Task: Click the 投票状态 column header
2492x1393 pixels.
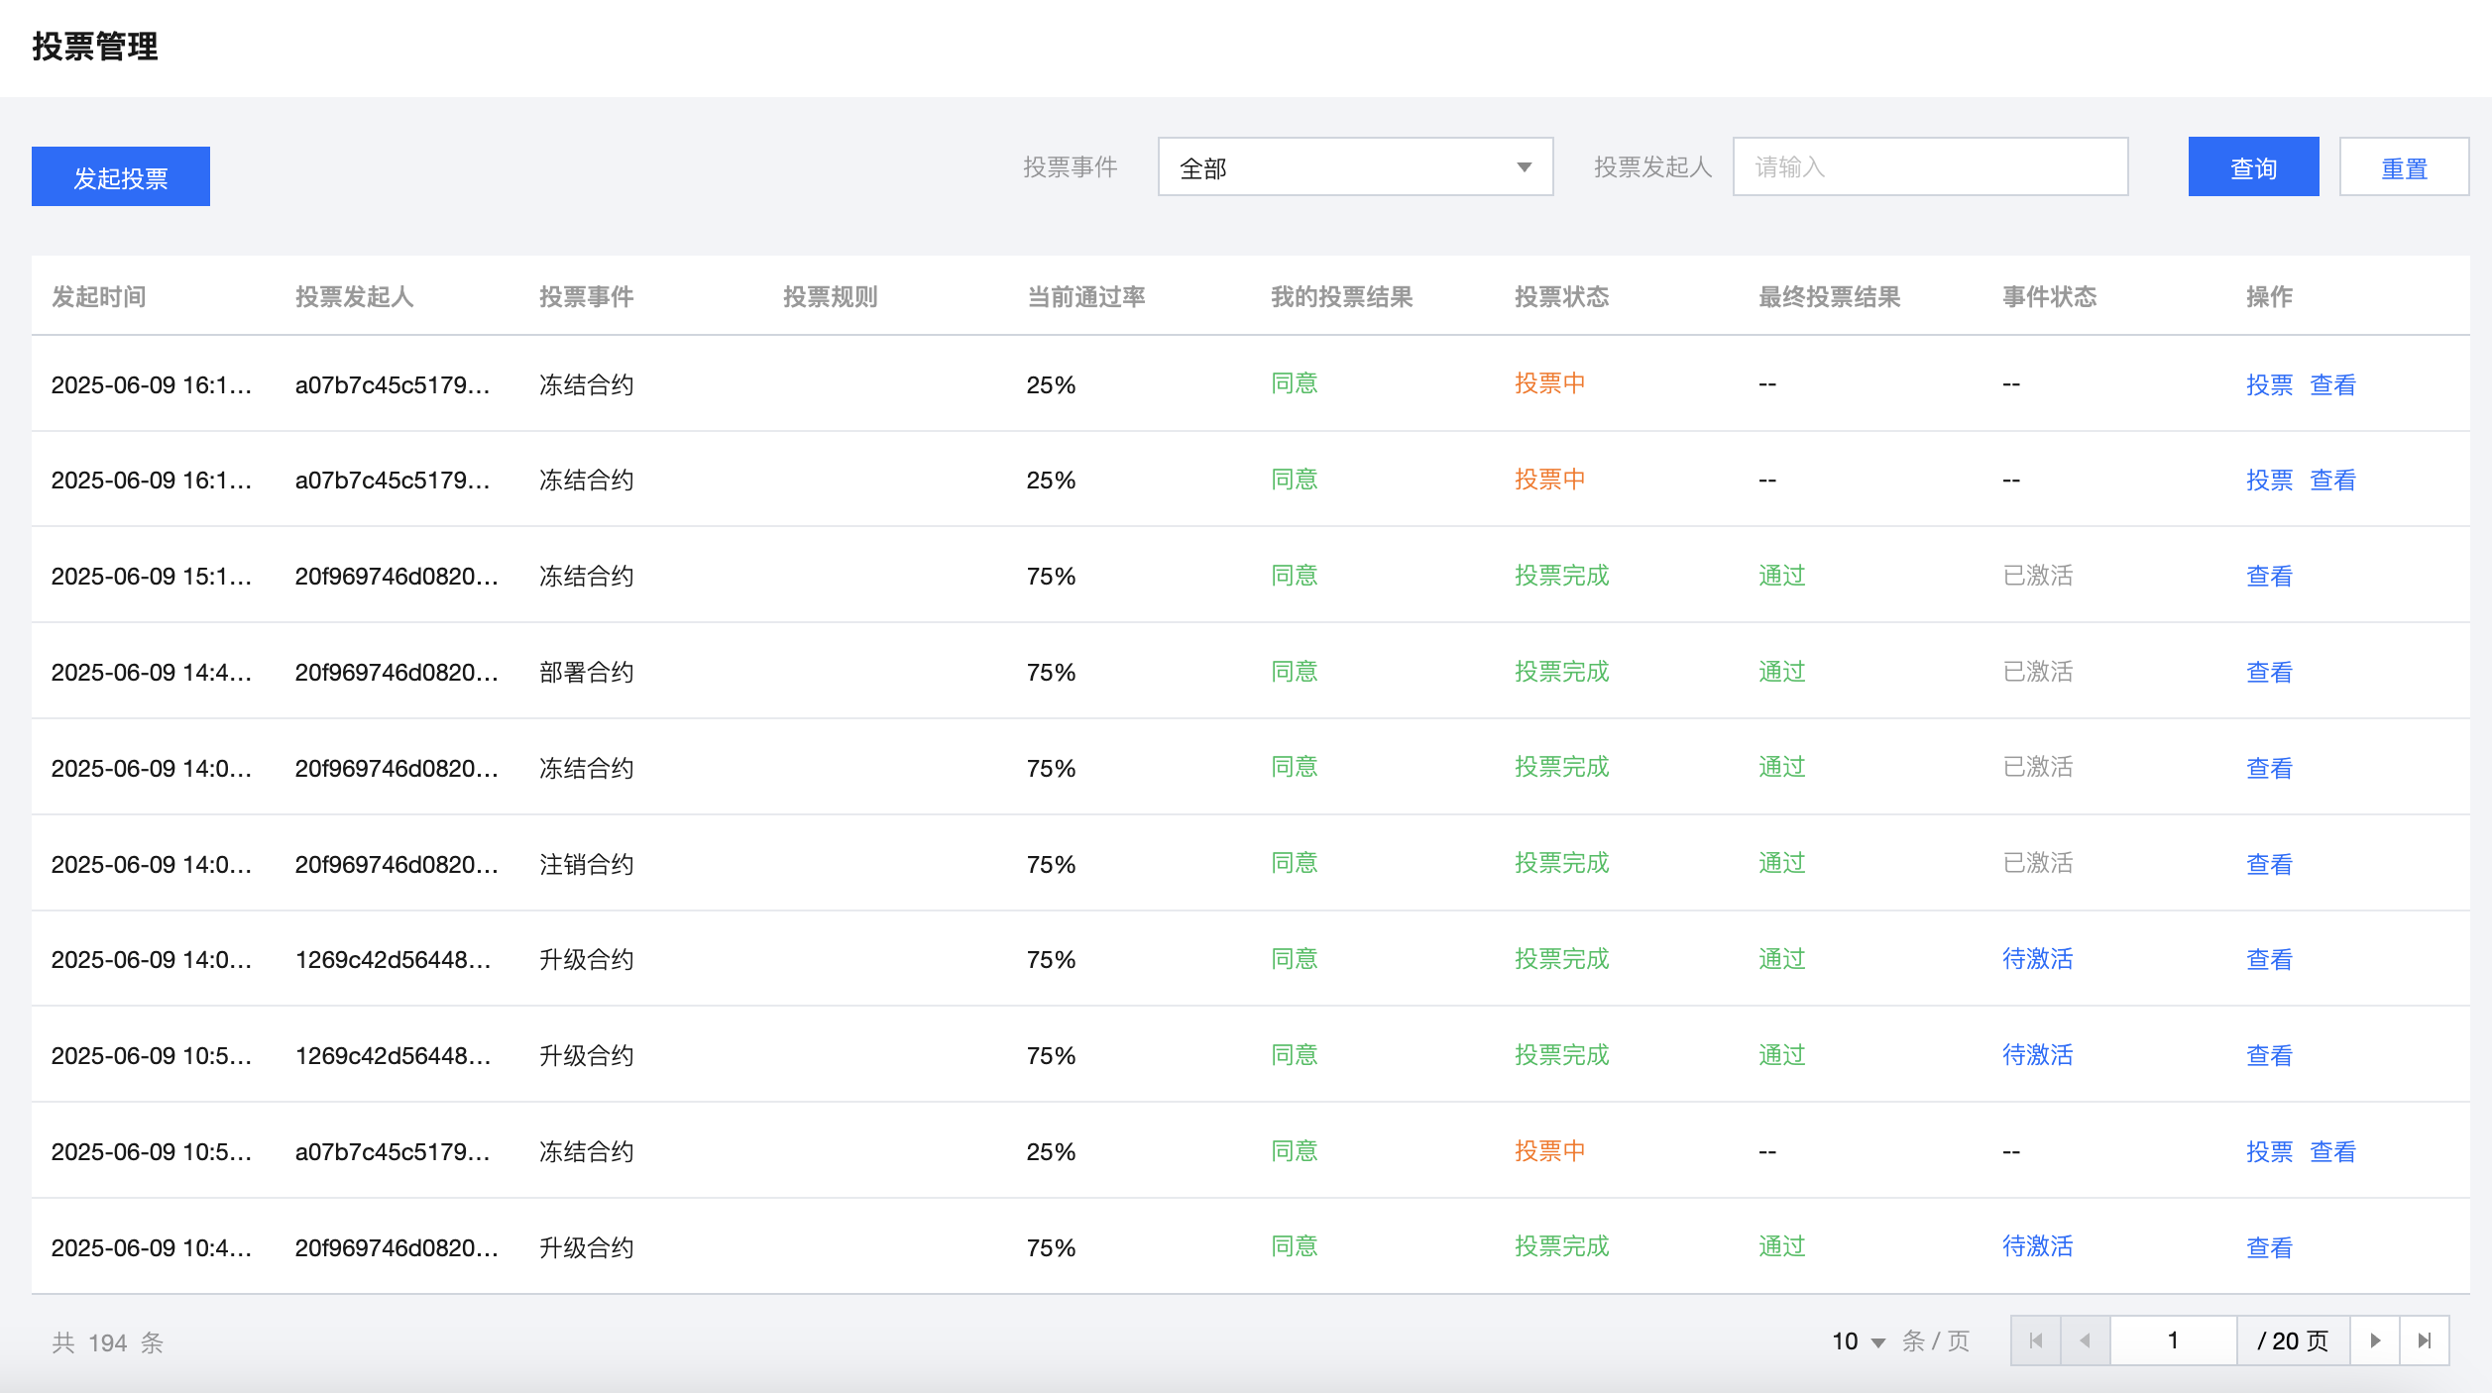Action: pos(1561,296)
